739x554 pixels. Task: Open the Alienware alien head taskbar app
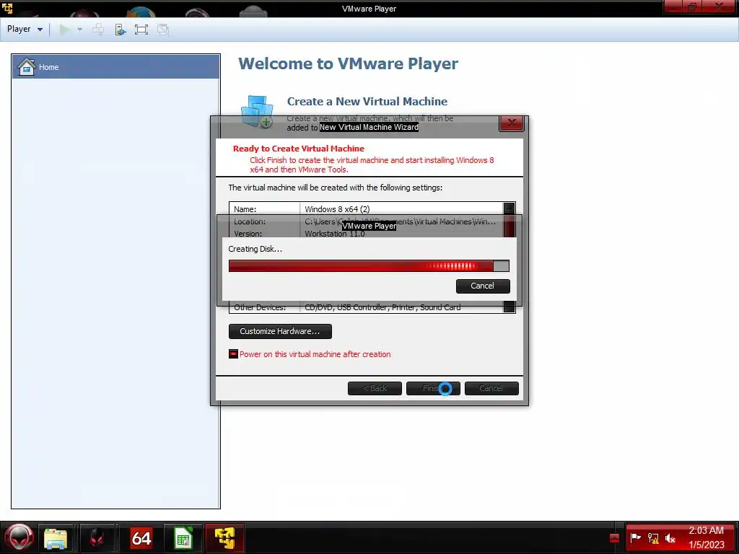tap(97, 538)
